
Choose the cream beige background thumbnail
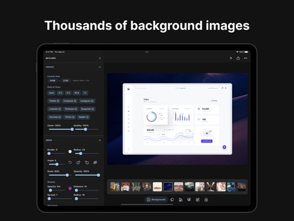click(x=157, y=187)
